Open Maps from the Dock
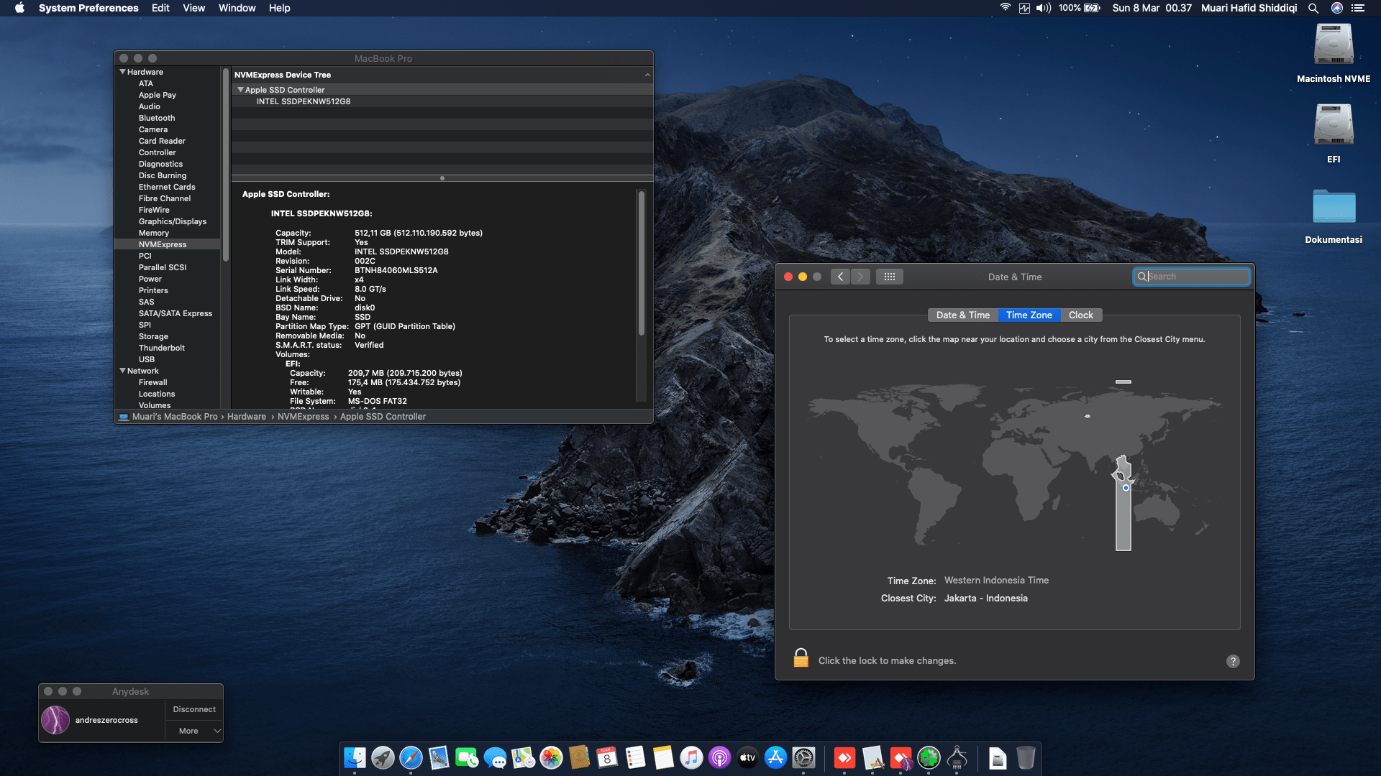 [521, 759]
